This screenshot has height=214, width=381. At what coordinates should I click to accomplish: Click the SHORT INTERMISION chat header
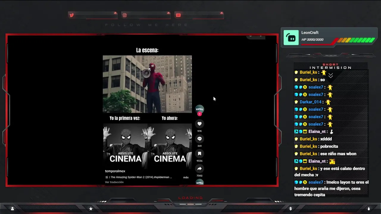coord(330,66)
